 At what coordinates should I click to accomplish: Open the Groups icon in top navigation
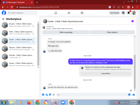coord(82,13)
